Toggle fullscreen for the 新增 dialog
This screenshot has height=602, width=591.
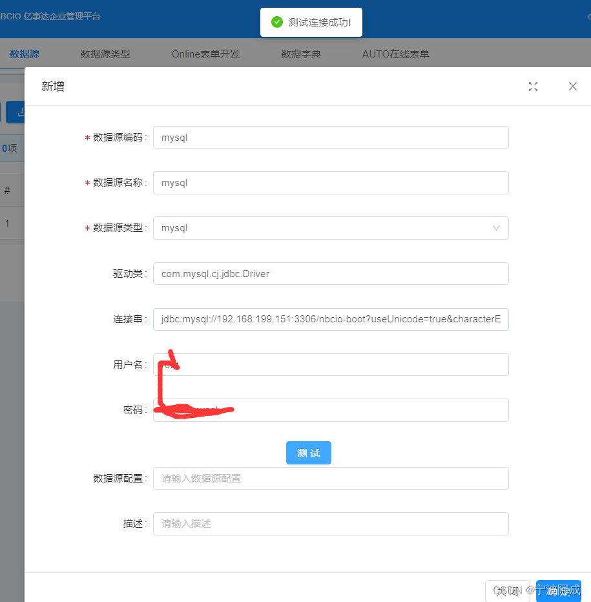pos(533,87)
